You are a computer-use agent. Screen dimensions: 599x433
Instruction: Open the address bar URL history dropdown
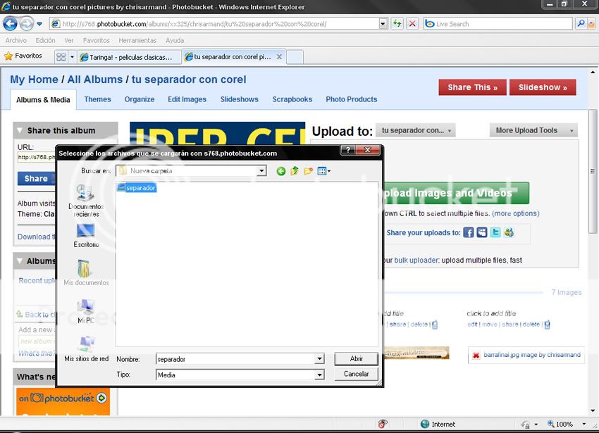point(383,24)
